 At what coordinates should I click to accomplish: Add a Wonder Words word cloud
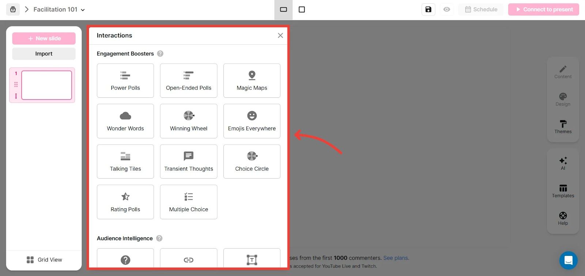(x=125, y=121)
